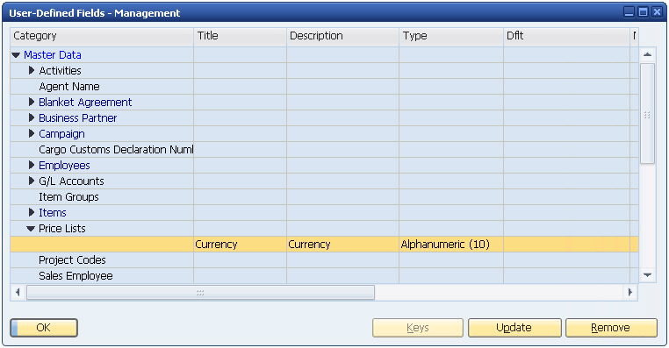This screenshot has height=348, width=669.
Task: Collapse the Price Lists node
Action: tap(31, 229)
